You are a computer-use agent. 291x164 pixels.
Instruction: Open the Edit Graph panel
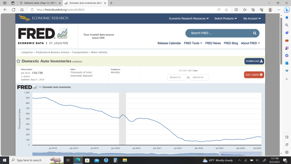coord(254,75)
